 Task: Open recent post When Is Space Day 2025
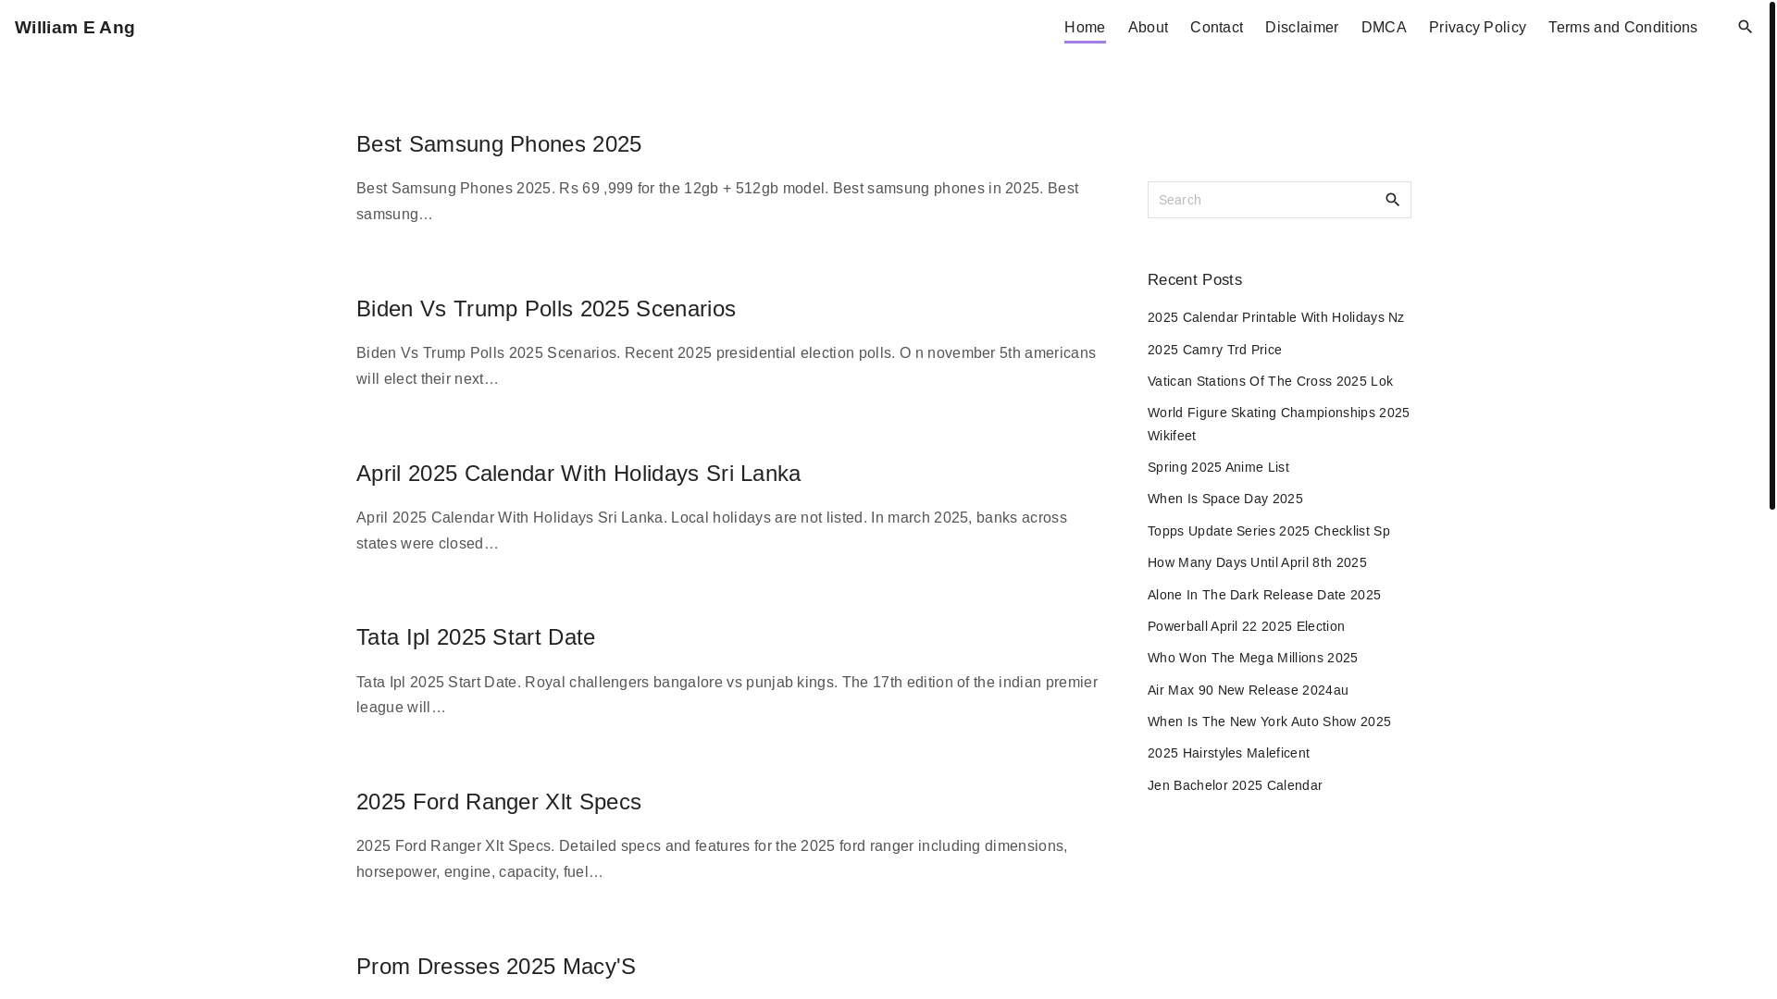coord(1224,499)
